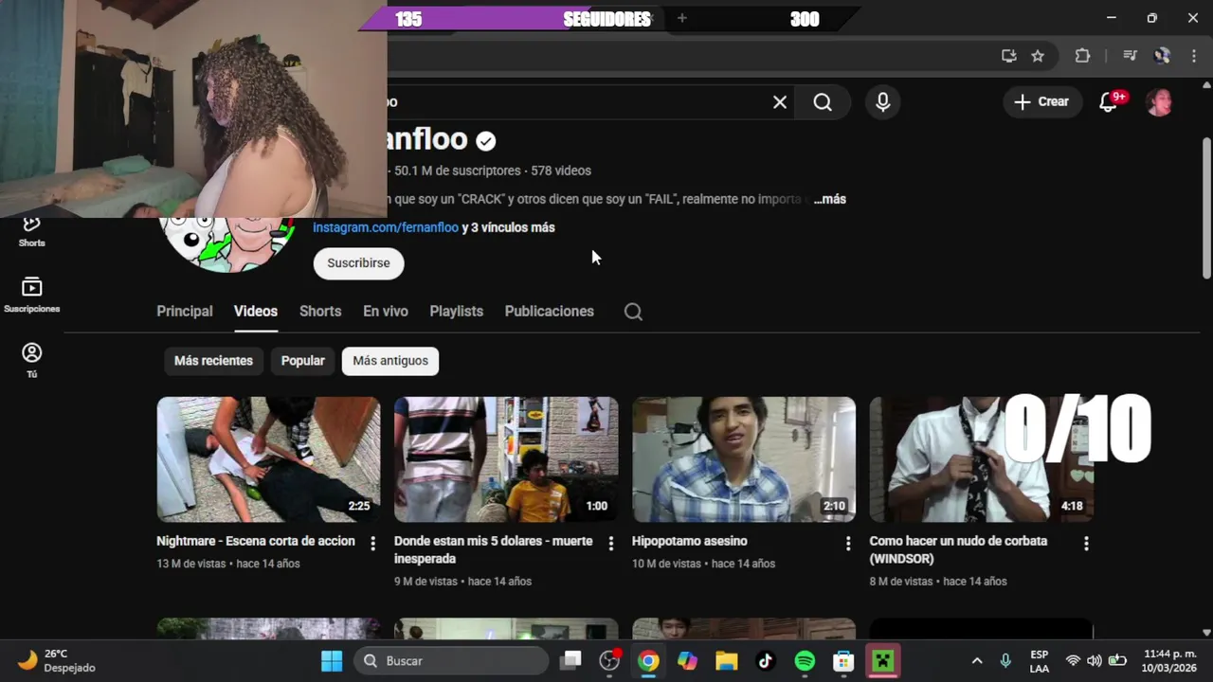
Task: Open File Explorer from the taskbar
Action: coord(726,660)
